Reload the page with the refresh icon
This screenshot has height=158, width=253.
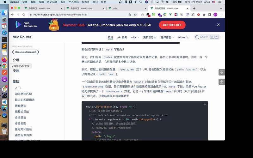24,15
